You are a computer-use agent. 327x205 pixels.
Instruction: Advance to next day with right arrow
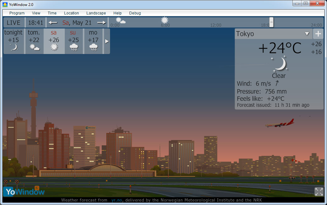click(102, 23)
